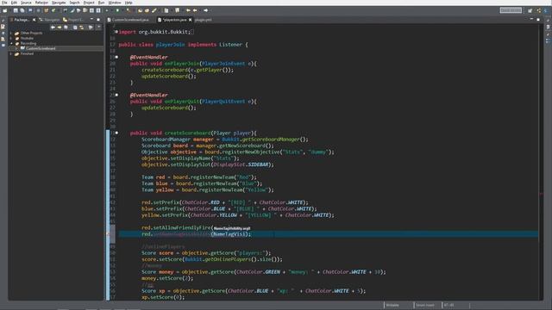Collapse the onPlayerJoin method fold marker
The height and width of the screenshot is (310, 552).
coord(116,57)
